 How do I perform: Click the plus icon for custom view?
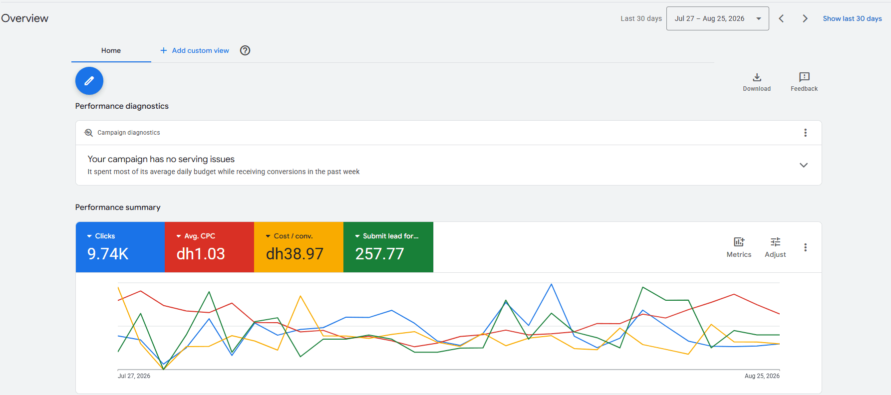pyautogui.click(x=163, y=50)
